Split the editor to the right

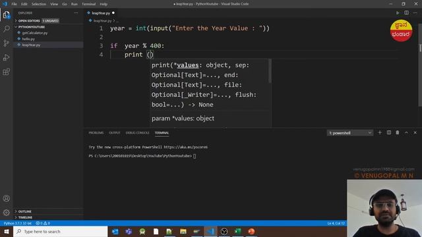pyautogui.click(x=406, y=13)
